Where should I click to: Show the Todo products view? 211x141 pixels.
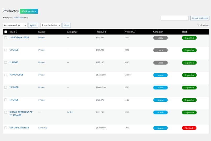5,18
